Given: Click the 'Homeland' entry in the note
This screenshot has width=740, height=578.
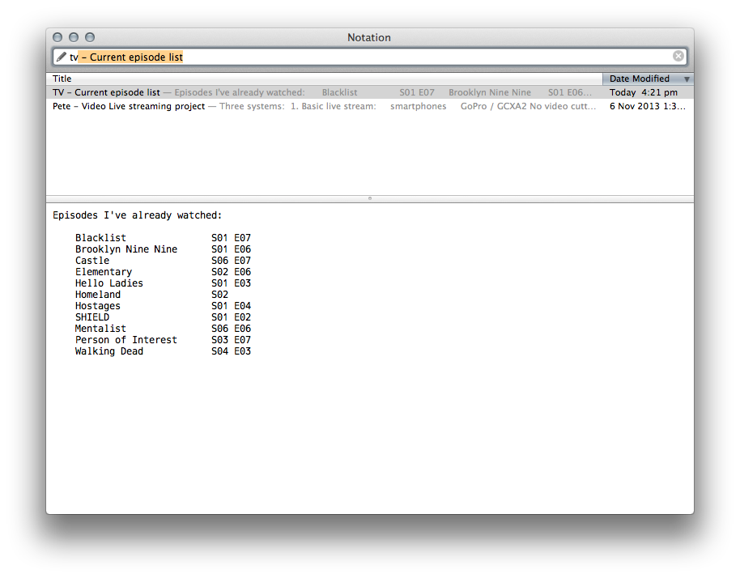Looking at the screenshot, I should point(98,295).
